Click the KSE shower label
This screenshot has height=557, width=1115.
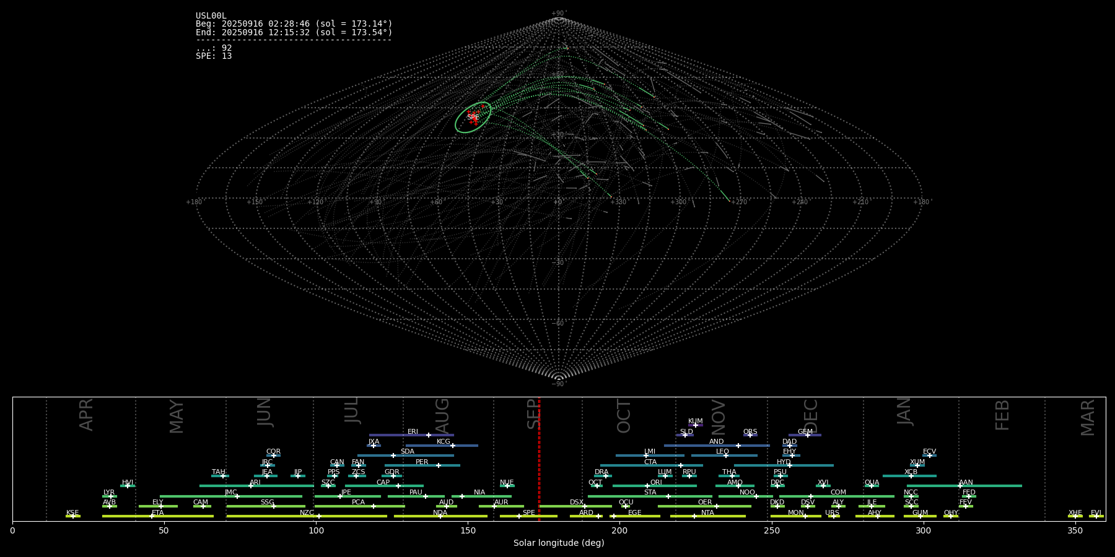(x=72, y=513)
